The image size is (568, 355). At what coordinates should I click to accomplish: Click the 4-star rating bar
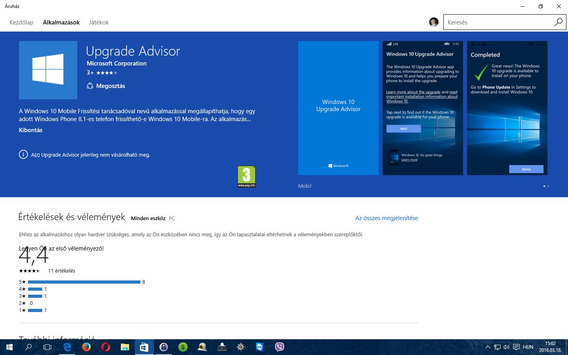coord(35,289)
